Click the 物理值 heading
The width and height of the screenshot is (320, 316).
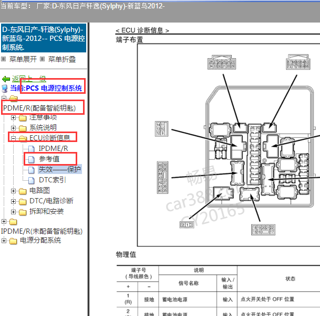pos(126,254)
